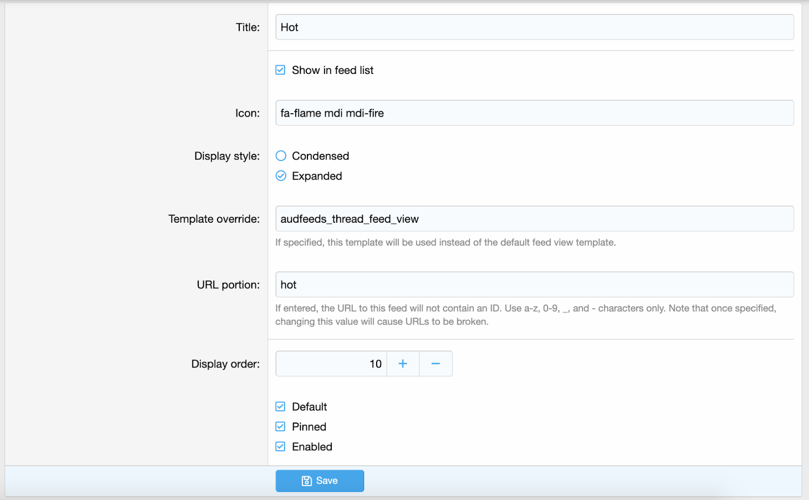Viewport: 809px width, 500px height.
Task: Focus the Title field containing Hot
Action: [x=534, y=27]
